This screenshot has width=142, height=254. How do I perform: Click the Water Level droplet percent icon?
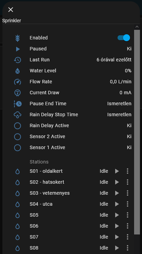[18, 71]
